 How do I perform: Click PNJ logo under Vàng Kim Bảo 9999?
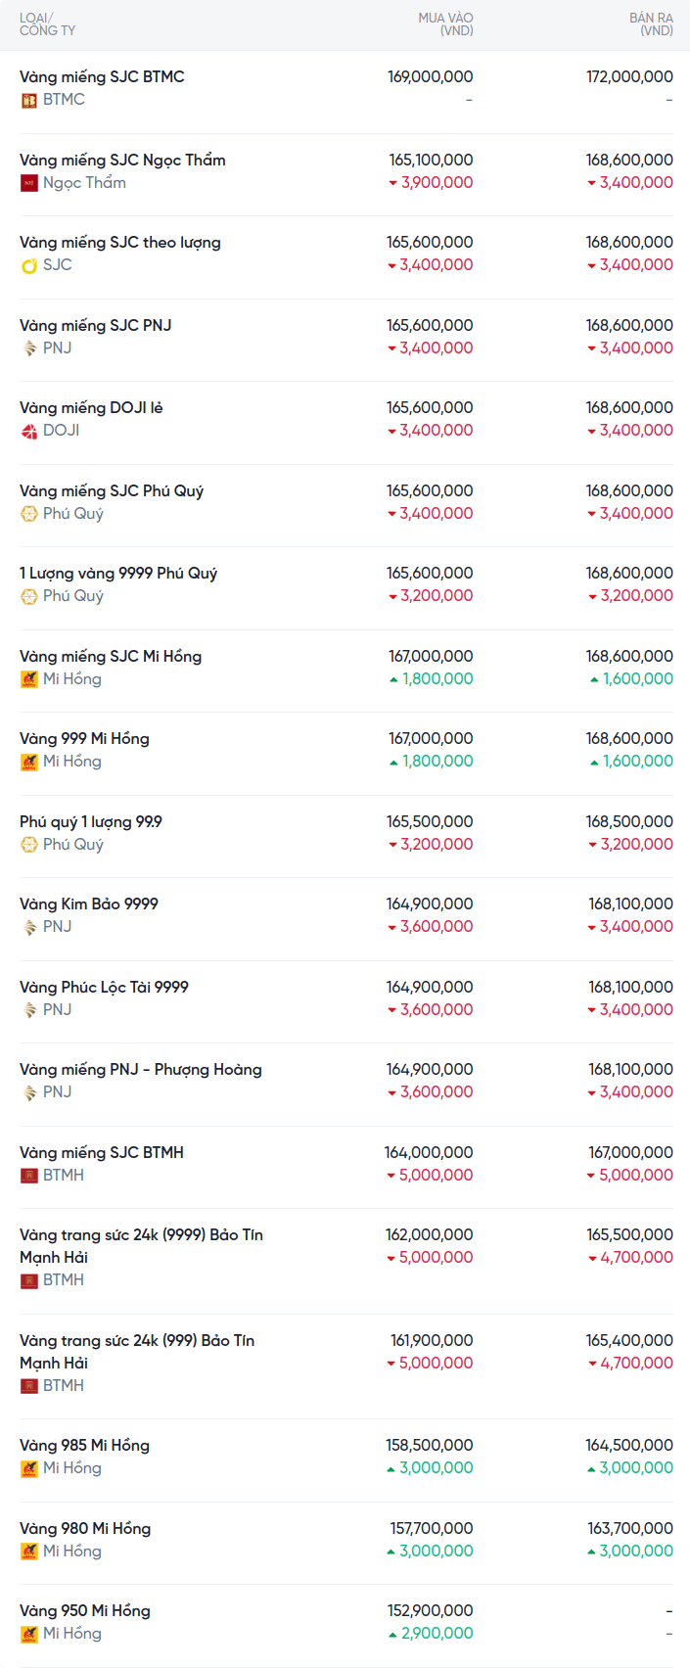click(x=29, y=927)
